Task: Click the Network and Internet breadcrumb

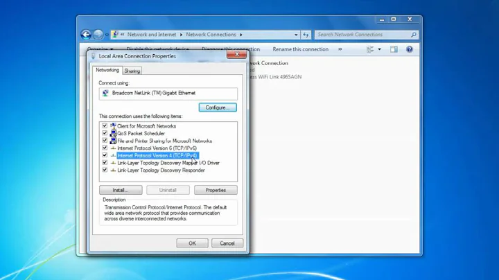Action: [x=152, y=35]
